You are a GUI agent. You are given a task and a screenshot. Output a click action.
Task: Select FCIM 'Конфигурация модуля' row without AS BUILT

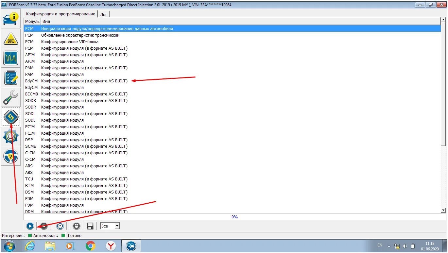(x=232, y=133)
